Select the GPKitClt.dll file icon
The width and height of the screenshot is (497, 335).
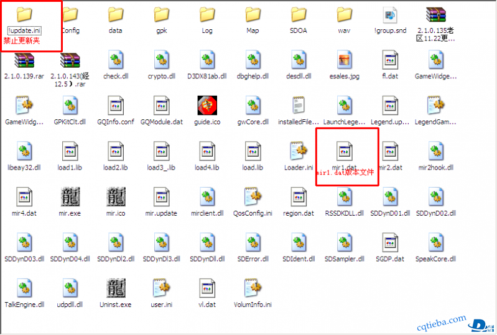70,106
